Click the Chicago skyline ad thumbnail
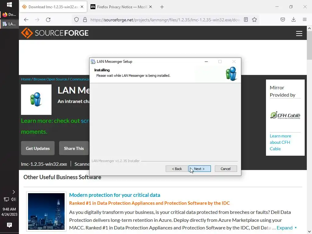 click(46, 211)
